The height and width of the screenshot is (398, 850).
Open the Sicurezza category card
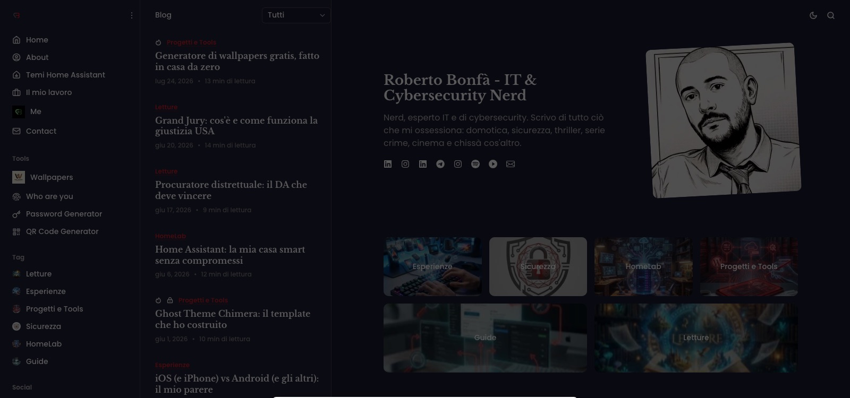click(x=538, y=266)
